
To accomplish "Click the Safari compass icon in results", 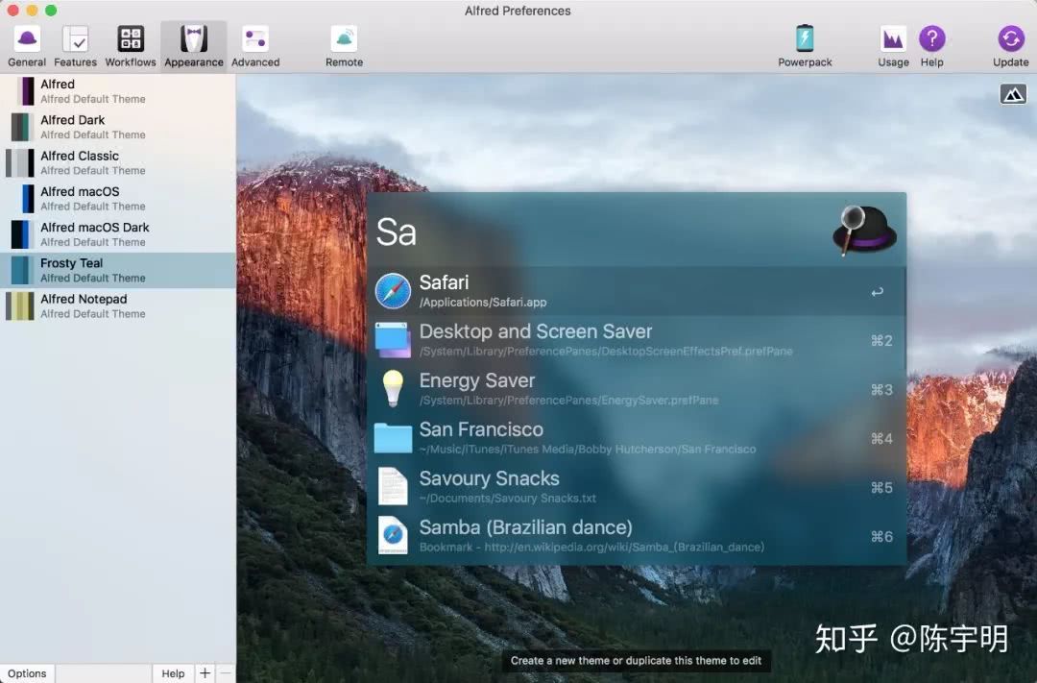I will (393, 291).
